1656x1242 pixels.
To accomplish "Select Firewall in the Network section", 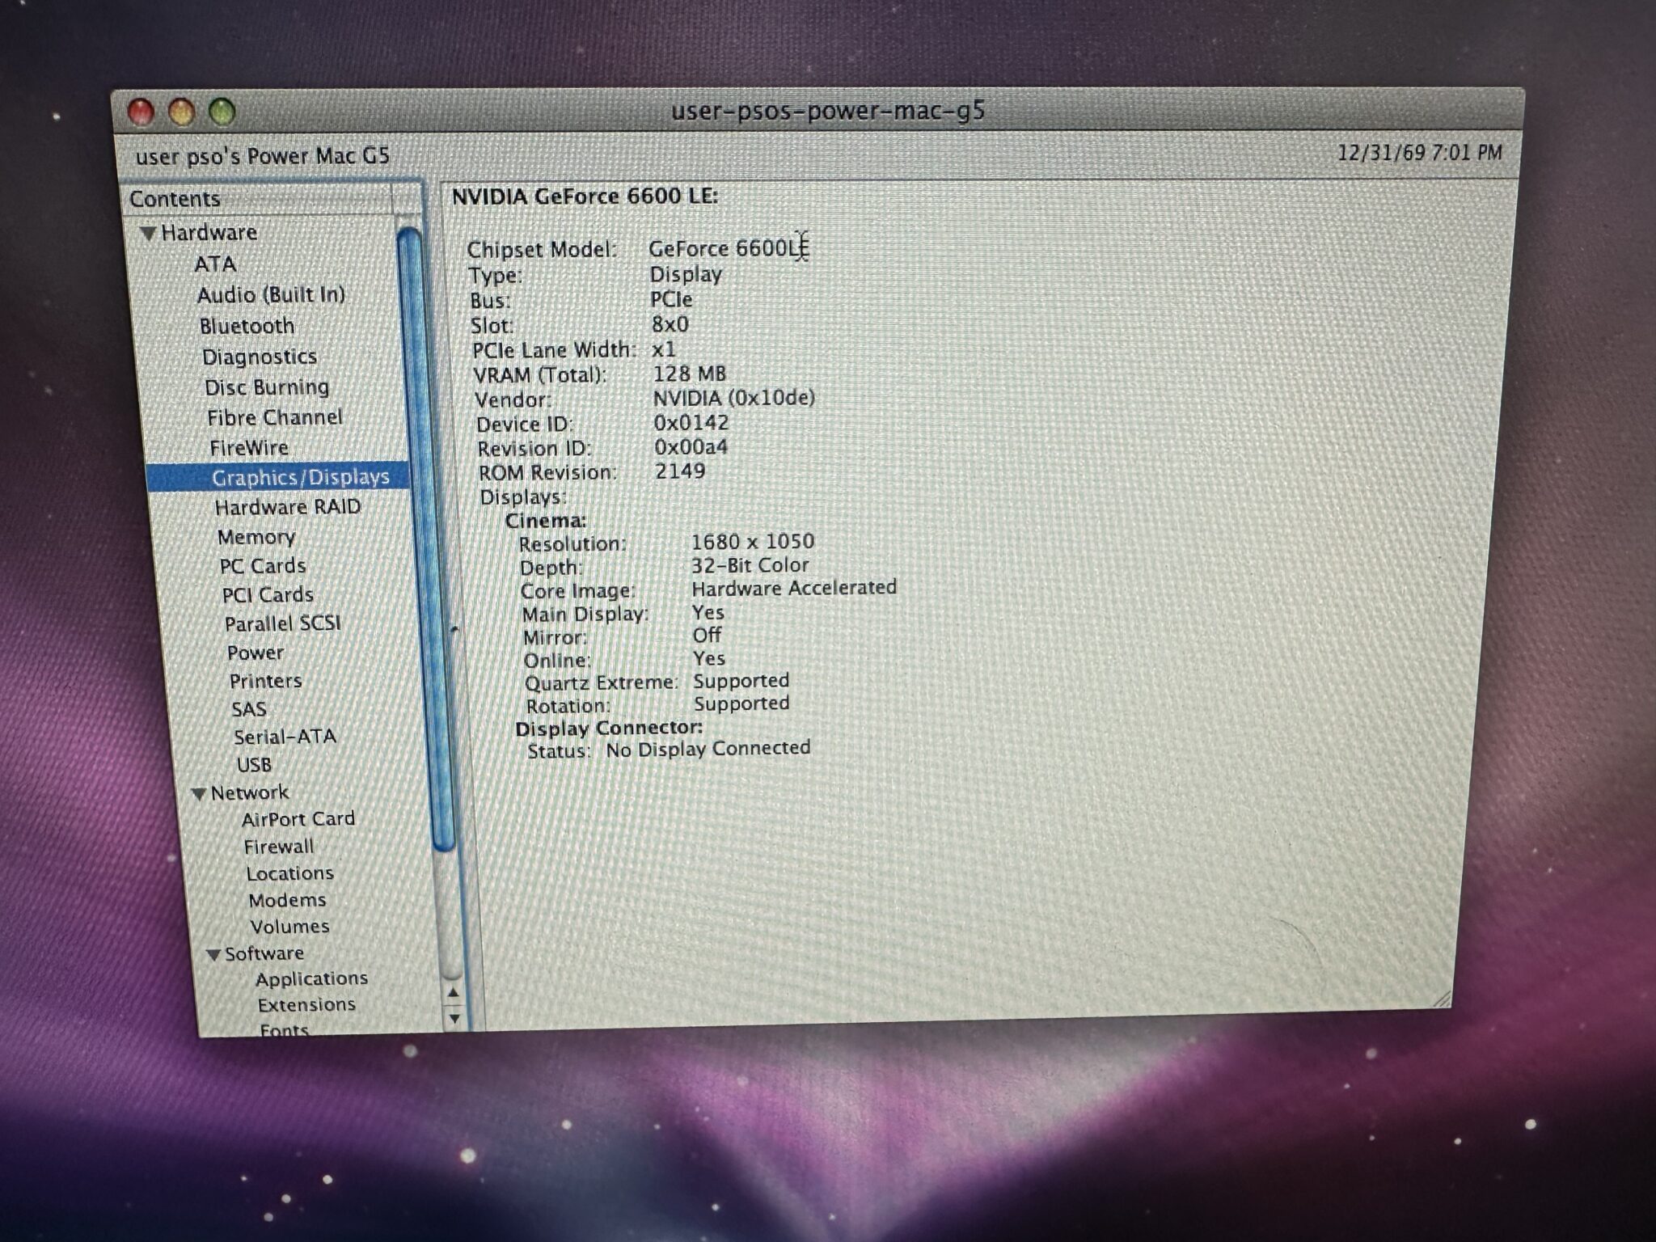I will [x=278, y=846].
